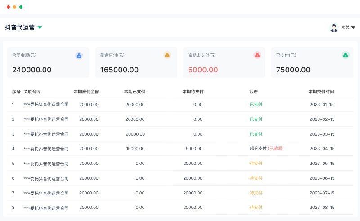Click the 本期已支付 column header
Screen dimensions: 360x221
click(x=135, y=92)
